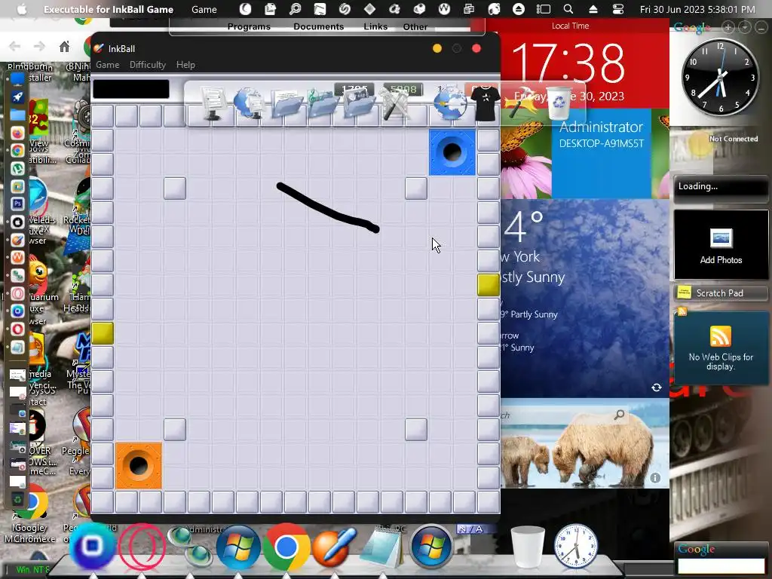Click the browser home button behind InkBall

click(64, 47)
